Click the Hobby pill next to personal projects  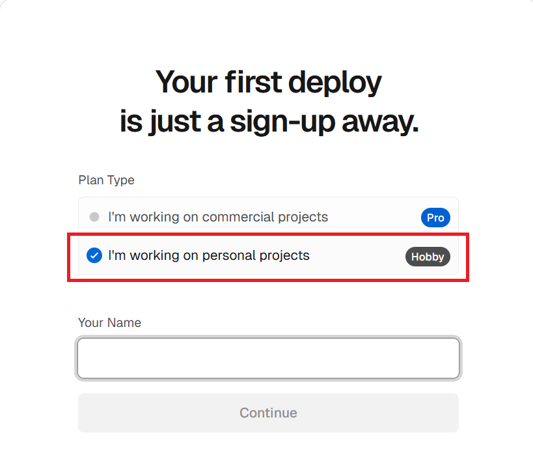click(x=428, y=257)
